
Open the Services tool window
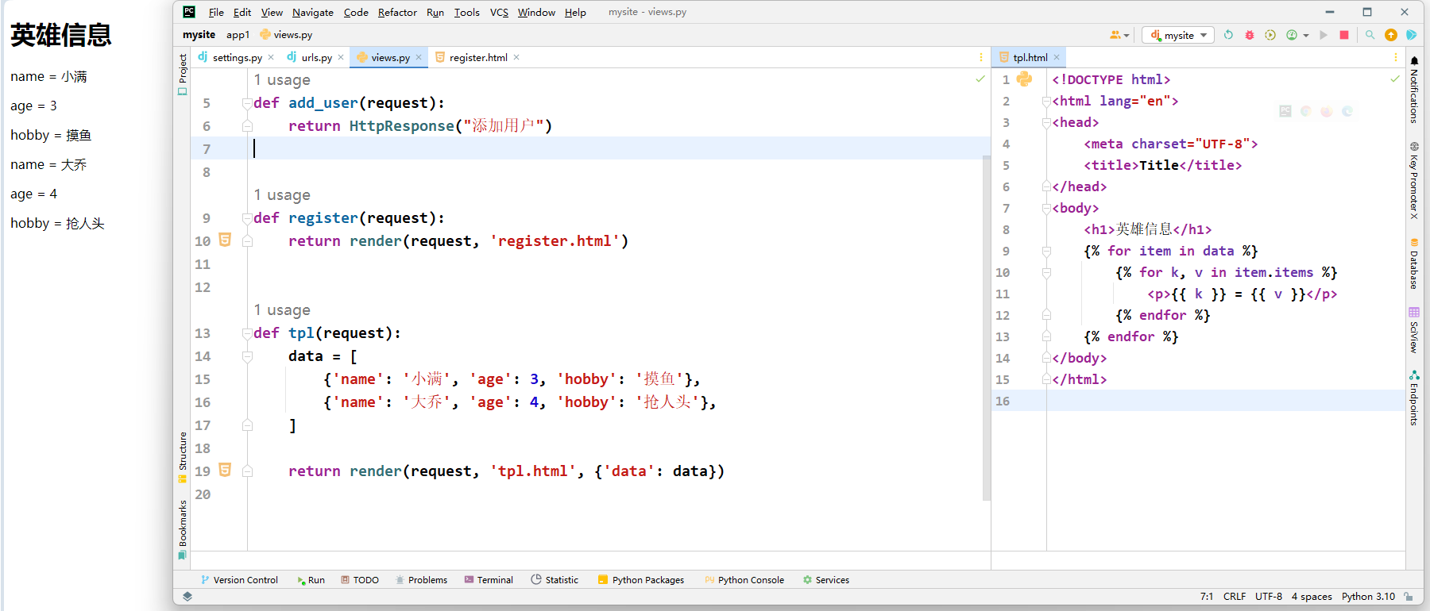[x=825, y=580]
